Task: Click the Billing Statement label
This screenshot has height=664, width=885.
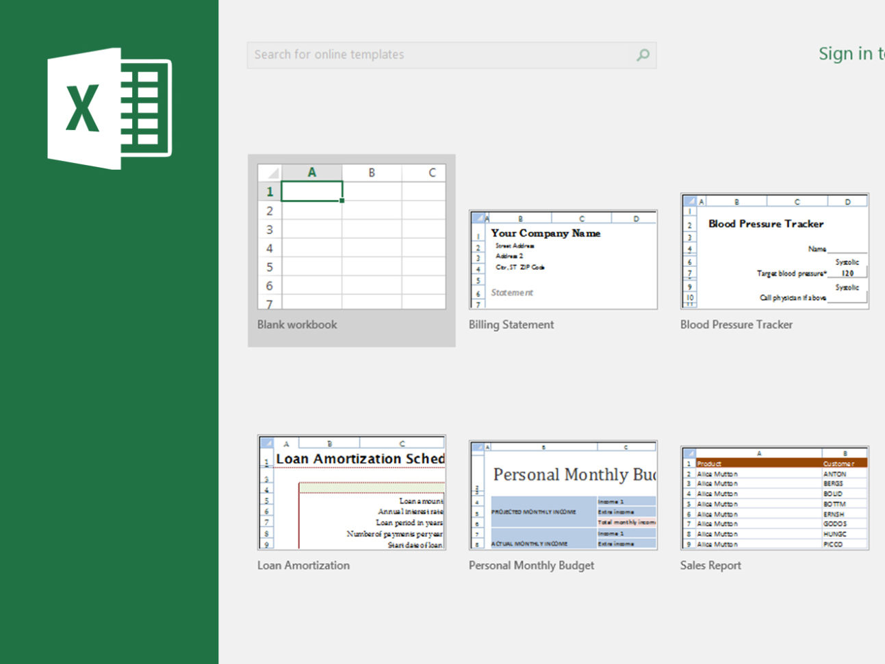Action: [511, 324]
